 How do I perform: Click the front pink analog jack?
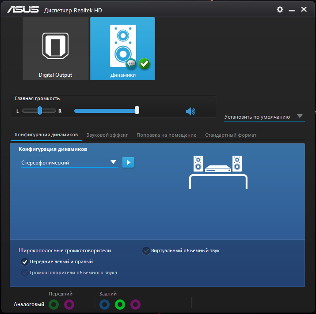69,305
